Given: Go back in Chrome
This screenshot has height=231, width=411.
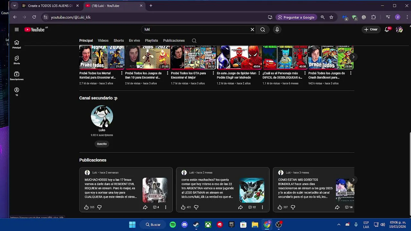Looking at the screenshot, I should pos(15,17).
